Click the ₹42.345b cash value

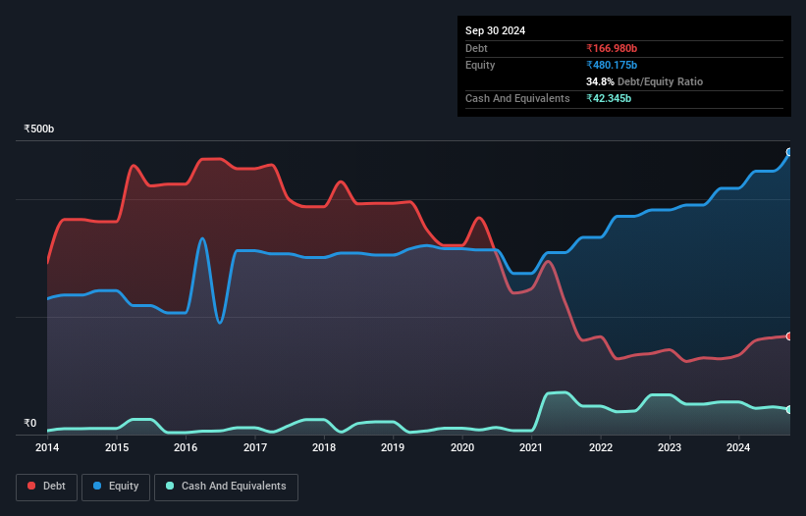tap(609, 98)
